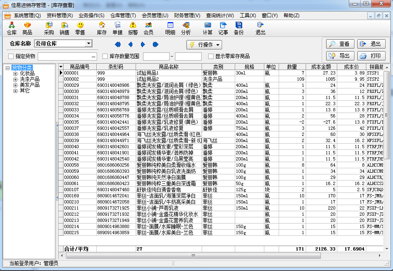This screenshot has width=393, height=271.
Task: Open the 仓库名称 dropdown list
Action: 89,44
